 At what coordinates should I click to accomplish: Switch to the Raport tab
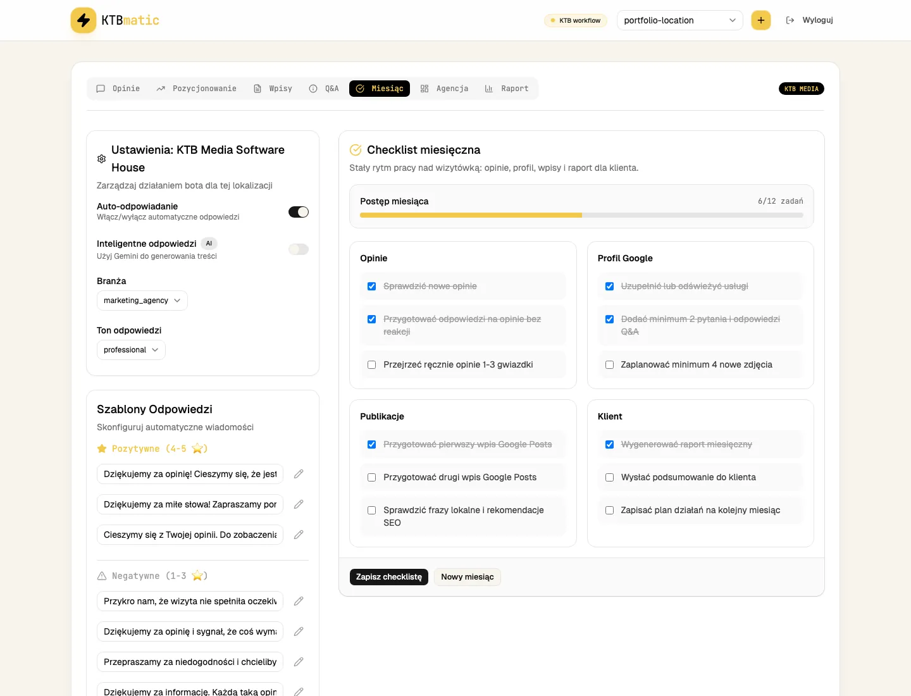click(507, 89)
